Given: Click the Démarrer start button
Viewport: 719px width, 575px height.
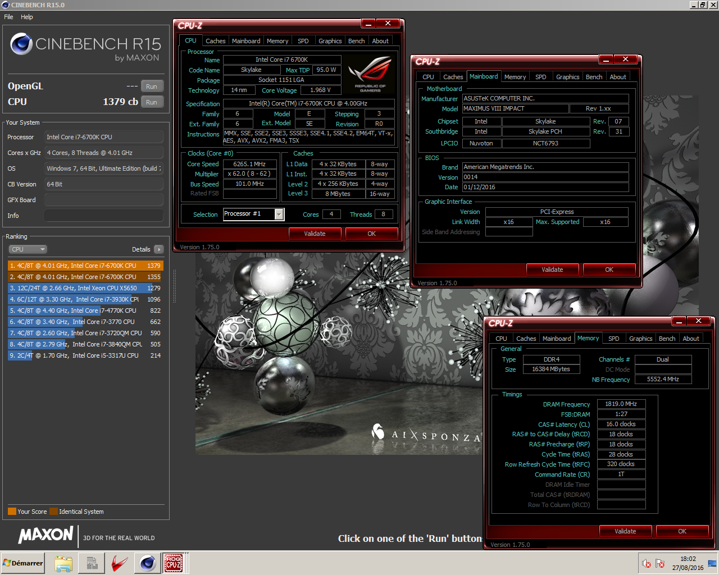Looking at the screenshot, I should click(x=23, y=563).
